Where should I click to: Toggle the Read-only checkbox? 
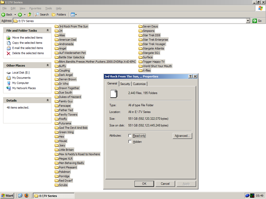click(x=130, y=136)
